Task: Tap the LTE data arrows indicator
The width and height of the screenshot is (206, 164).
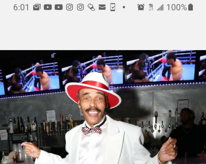Action: (151, 7)
